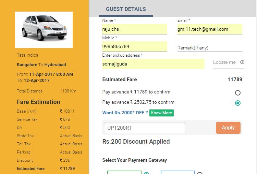
Task: Click the Apply coupon button
Action: [x=228, y=128]
